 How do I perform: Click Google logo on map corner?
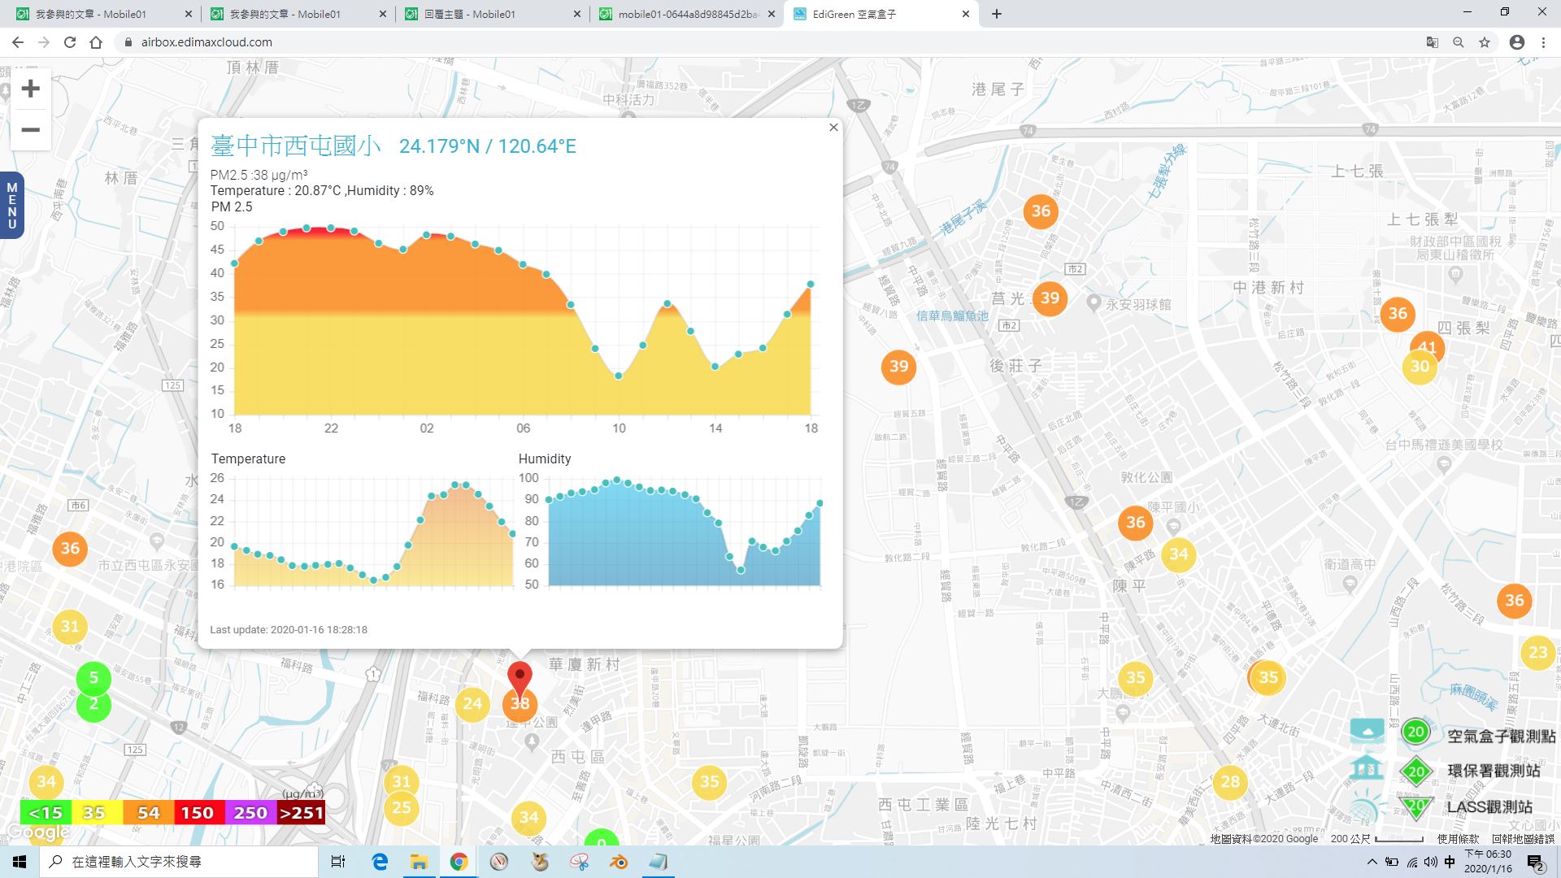tap(37, 833)
